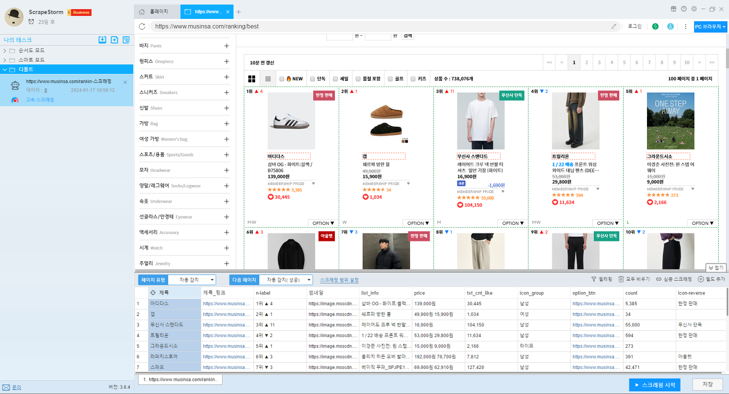Viewport: 729px width, 394px height.
Task: Go to pagination page 10
Action: 687,62
